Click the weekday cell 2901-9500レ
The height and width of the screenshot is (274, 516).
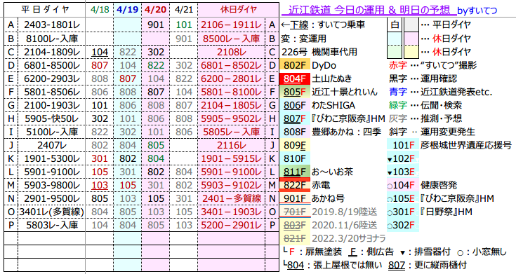click(52, 198)
